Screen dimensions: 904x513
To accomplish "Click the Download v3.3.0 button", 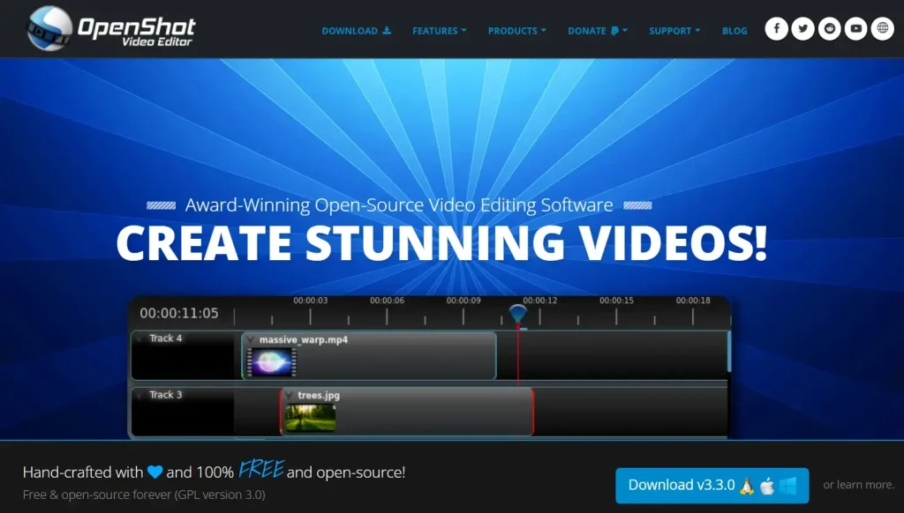I will [x=712, y=485].
